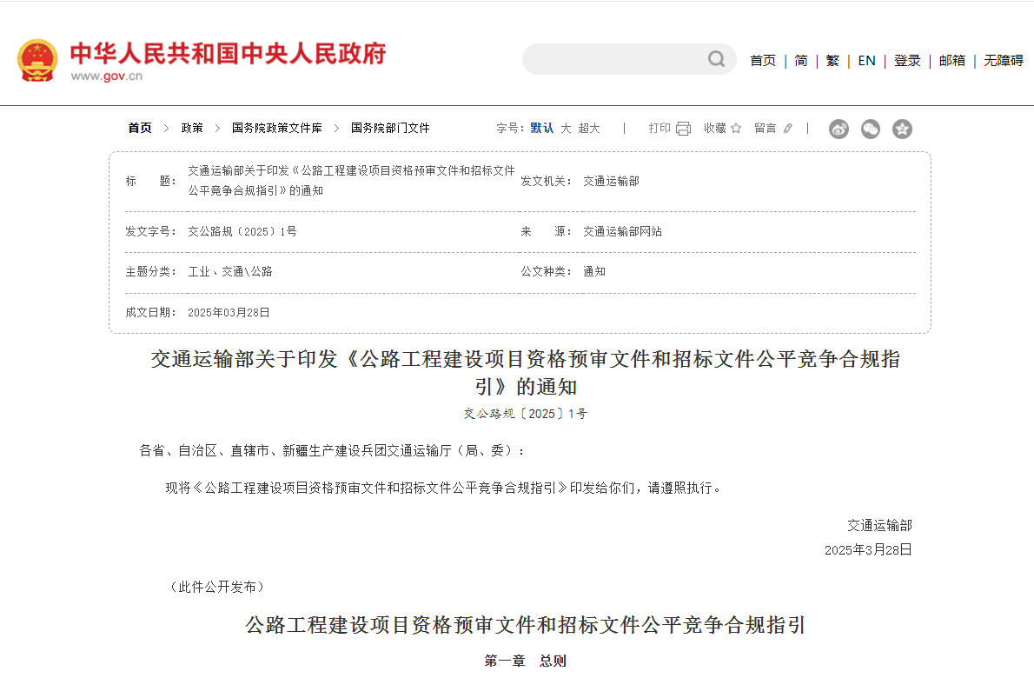Share the article via the WeChat icon

(870, 129)
